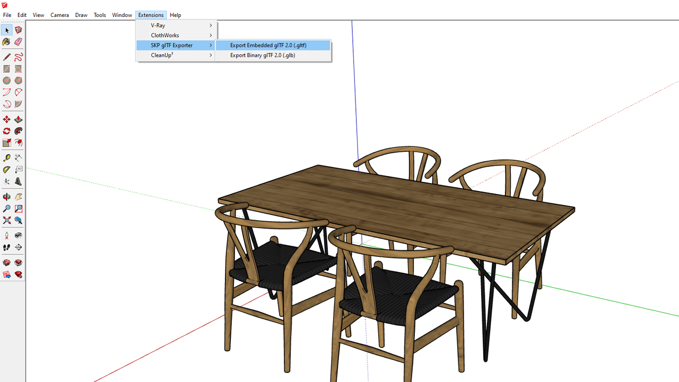Image resolution: width=679 pixels, height=382 pixels.
Task: Select the Zoom Window tool
Action: coord(19,209)
